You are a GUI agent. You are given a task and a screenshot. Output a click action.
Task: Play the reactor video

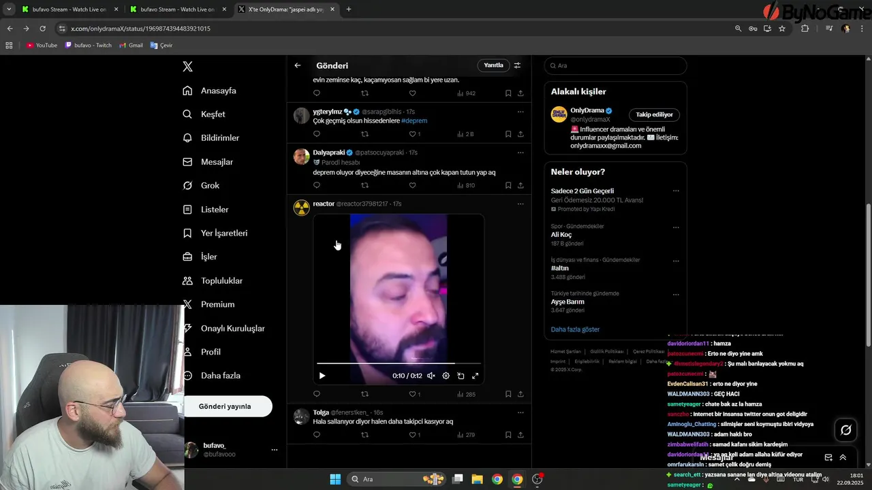pos(322,376)
